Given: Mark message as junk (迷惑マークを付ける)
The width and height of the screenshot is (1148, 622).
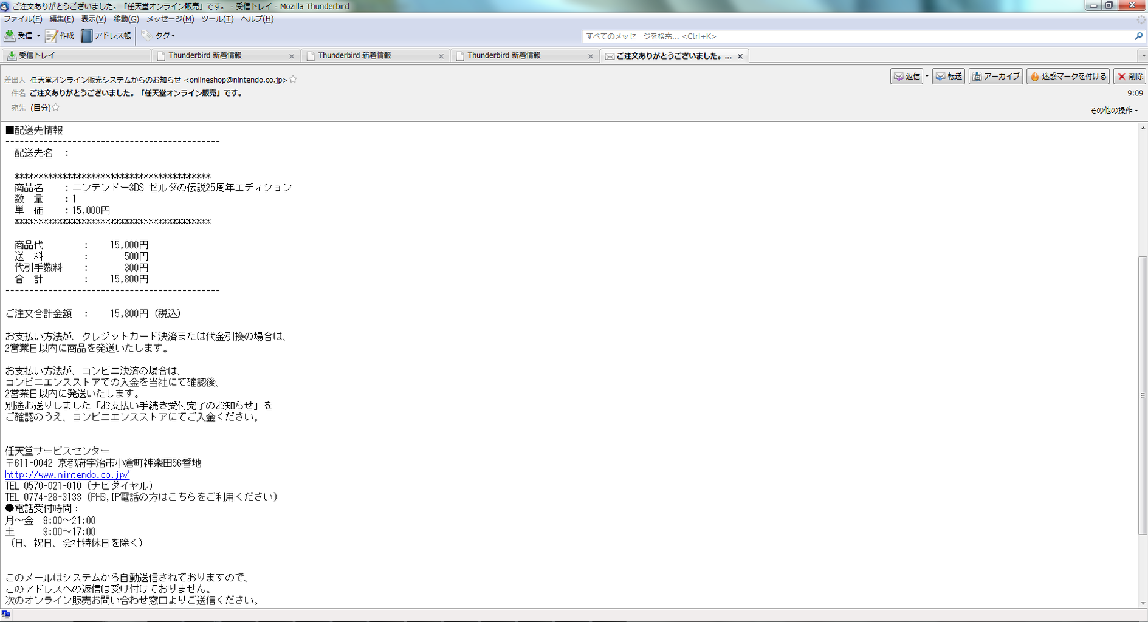Looking at the screenshot, I should (x=1068, y=77).
